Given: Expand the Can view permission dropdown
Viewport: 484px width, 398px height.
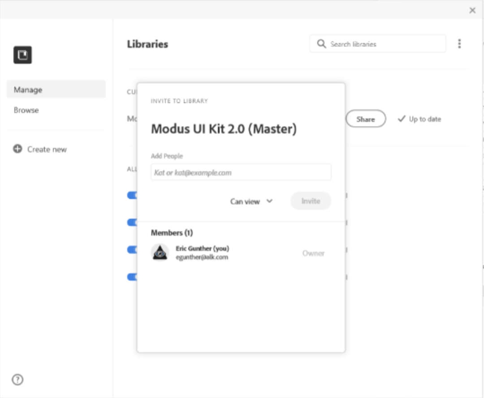Looking at the screenshot, I should tap(251, 201).
